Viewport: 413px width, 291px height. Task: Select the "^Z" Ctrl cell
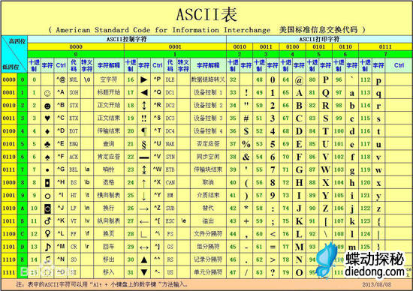pyautogui.click(x=157, y=208)
